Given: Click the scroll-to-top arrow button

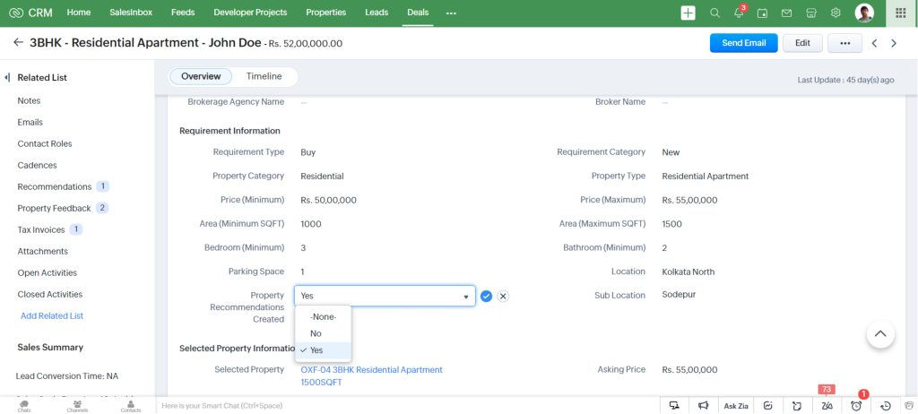Looking at the screenshot, I should (879, 333).
